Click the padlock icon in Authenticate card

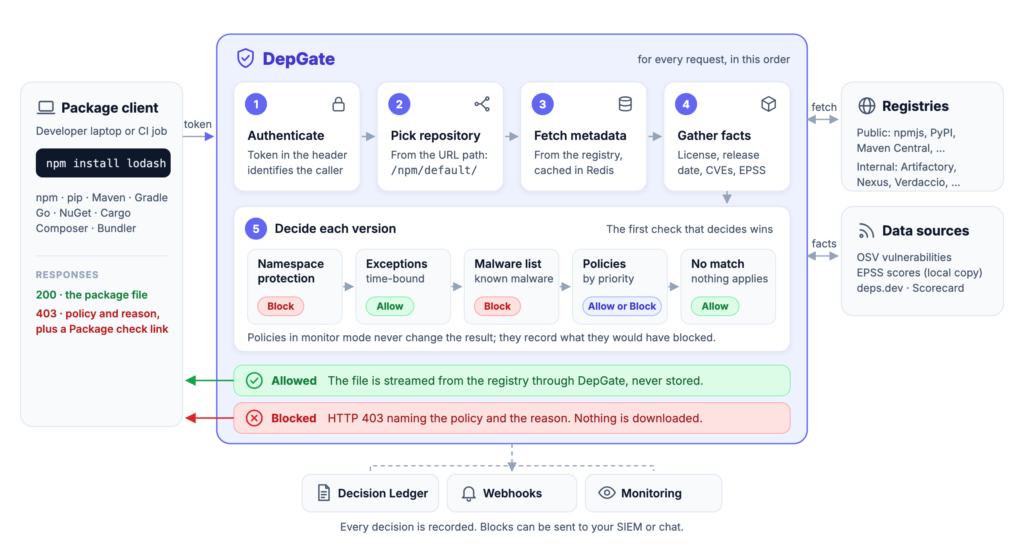point(338,104)
